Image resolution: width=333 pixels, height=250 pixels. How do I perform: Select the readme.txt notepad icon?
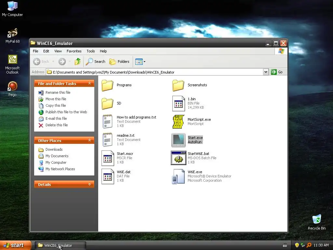[x=107, y=140]
